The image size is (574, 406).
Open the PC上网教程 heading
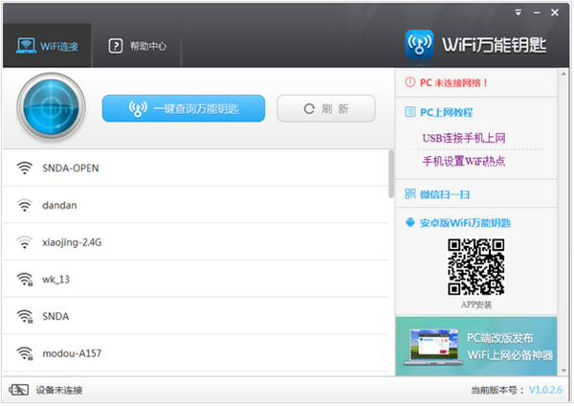click(x=446, y=112)
